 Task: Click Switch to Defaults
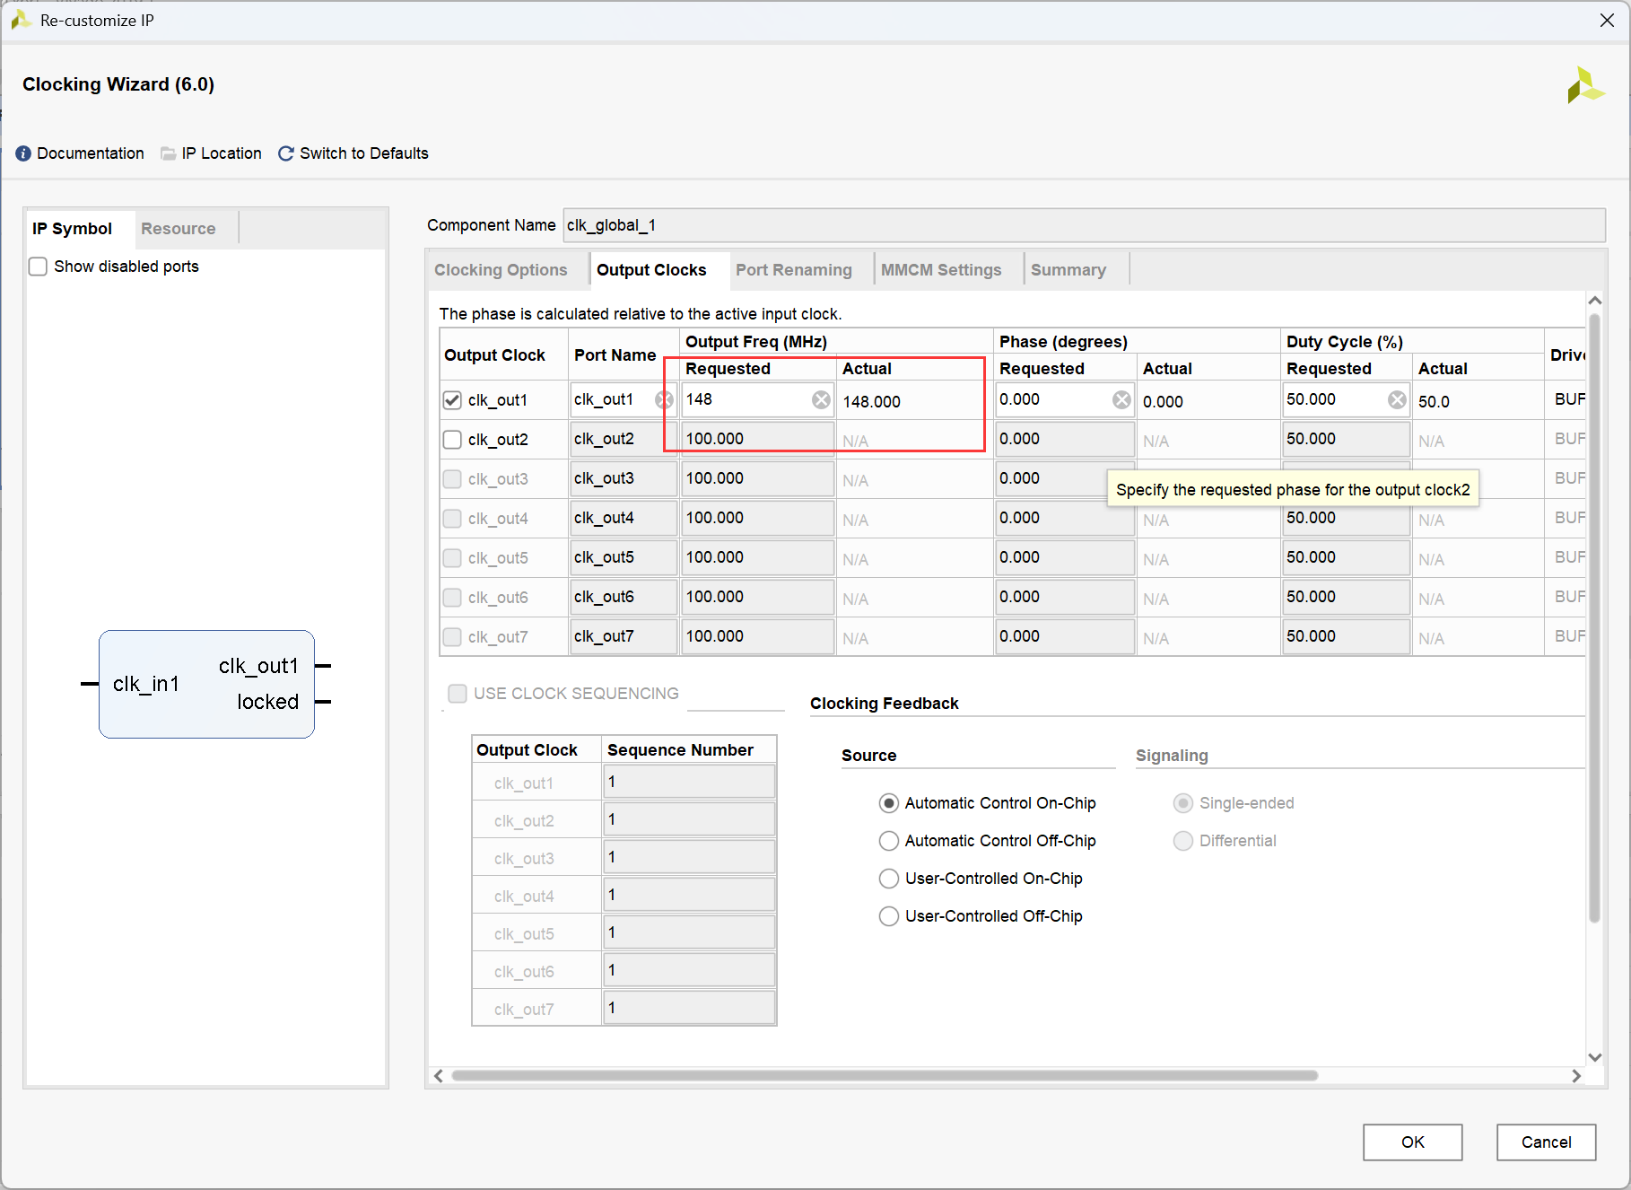364,153
